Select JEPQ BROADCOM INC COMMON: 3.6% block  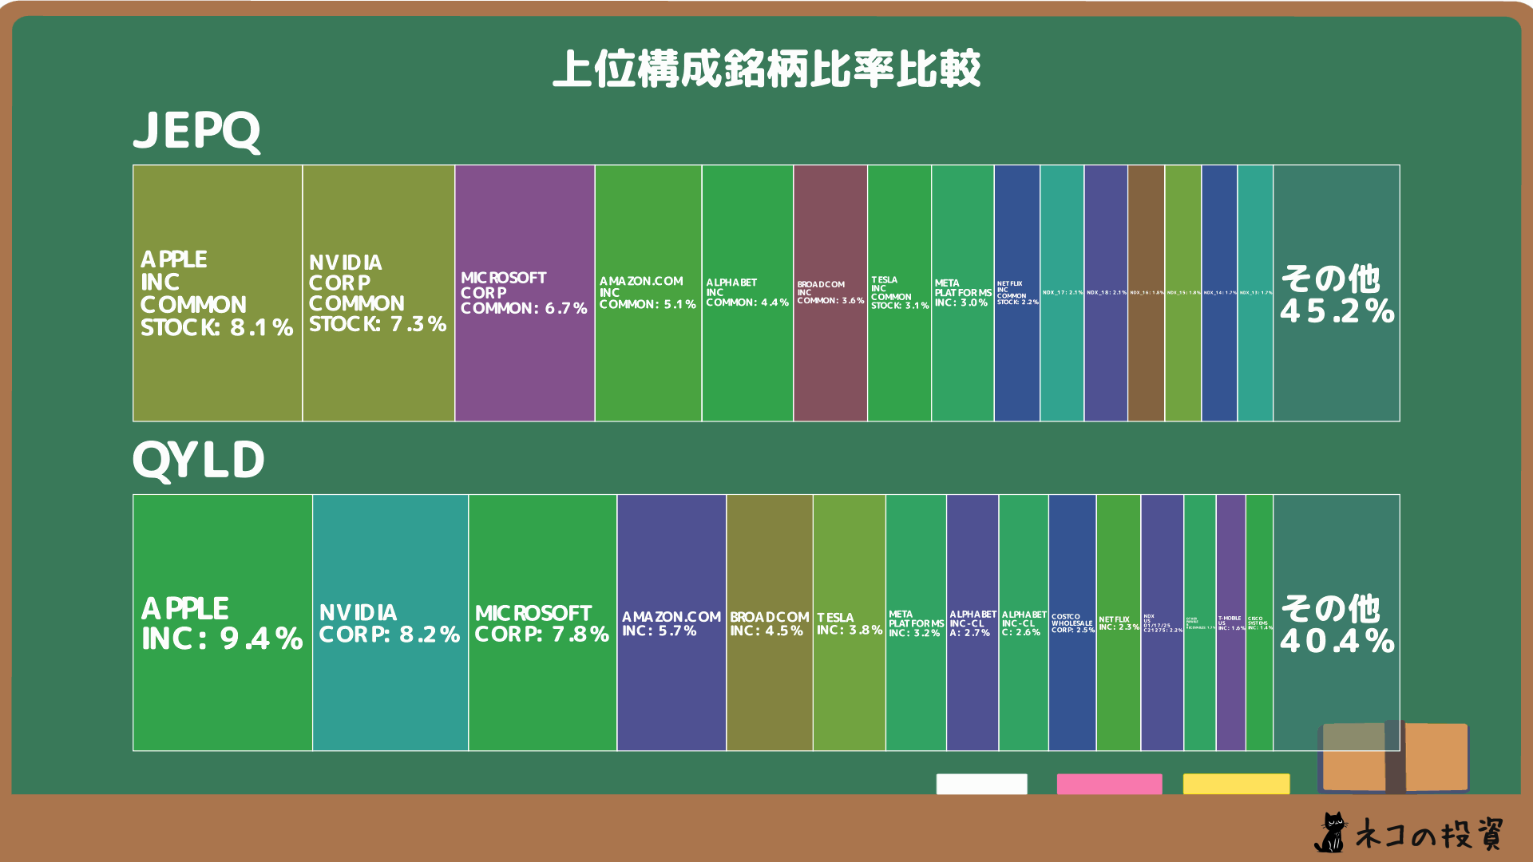pyautogui.click(x=830, y=293)
